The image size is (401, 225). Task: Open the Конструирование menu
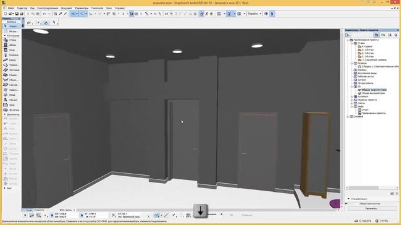[48, 8]
